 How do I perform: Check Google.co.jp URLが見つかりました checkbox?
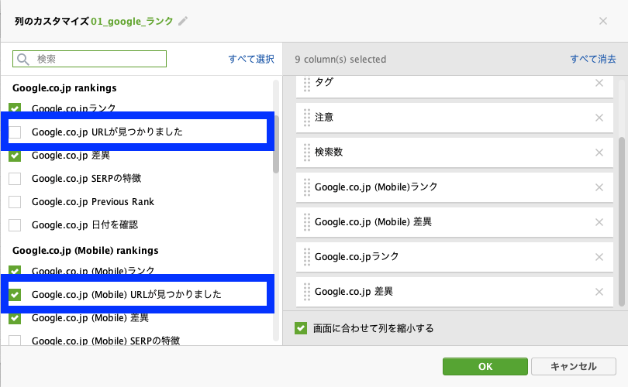pyautogui.click(x=15, y=132)
